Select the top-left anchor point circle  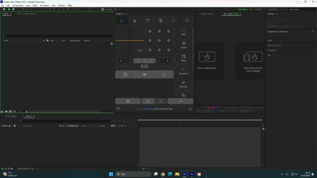tap(150, 31)
